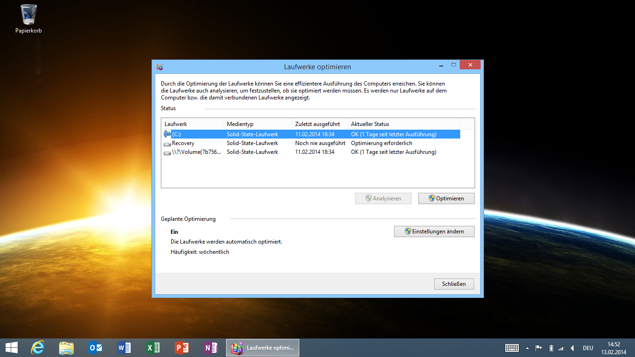Launch Internet Explorer from taskbar
635x357 pixels.
[x=38, y=348]
